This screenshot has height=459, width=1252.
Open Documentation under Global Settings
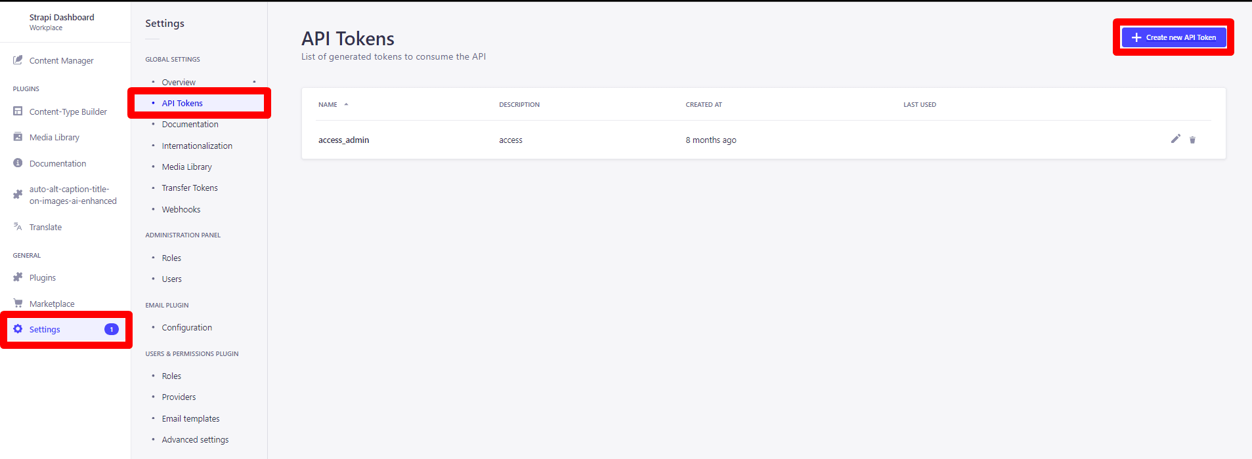click(x=190, y=124)
